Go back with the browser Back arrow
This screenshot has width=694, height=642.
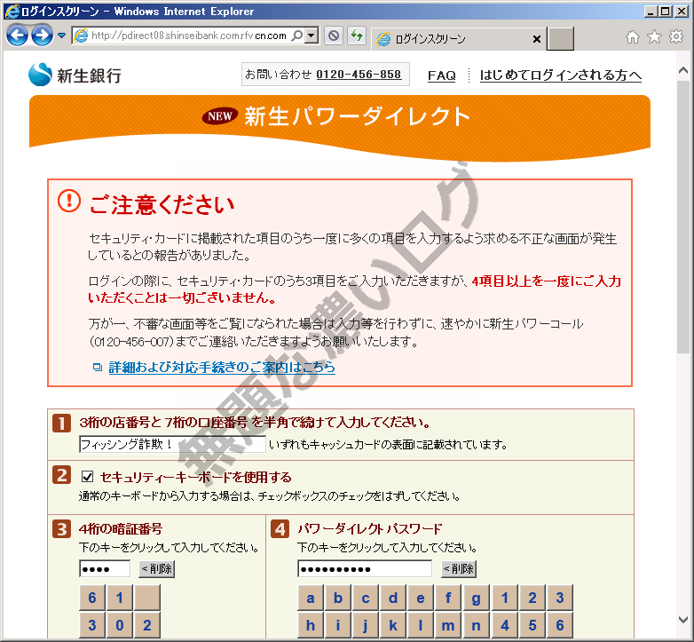pyautogui.click(x=17, y=36)
